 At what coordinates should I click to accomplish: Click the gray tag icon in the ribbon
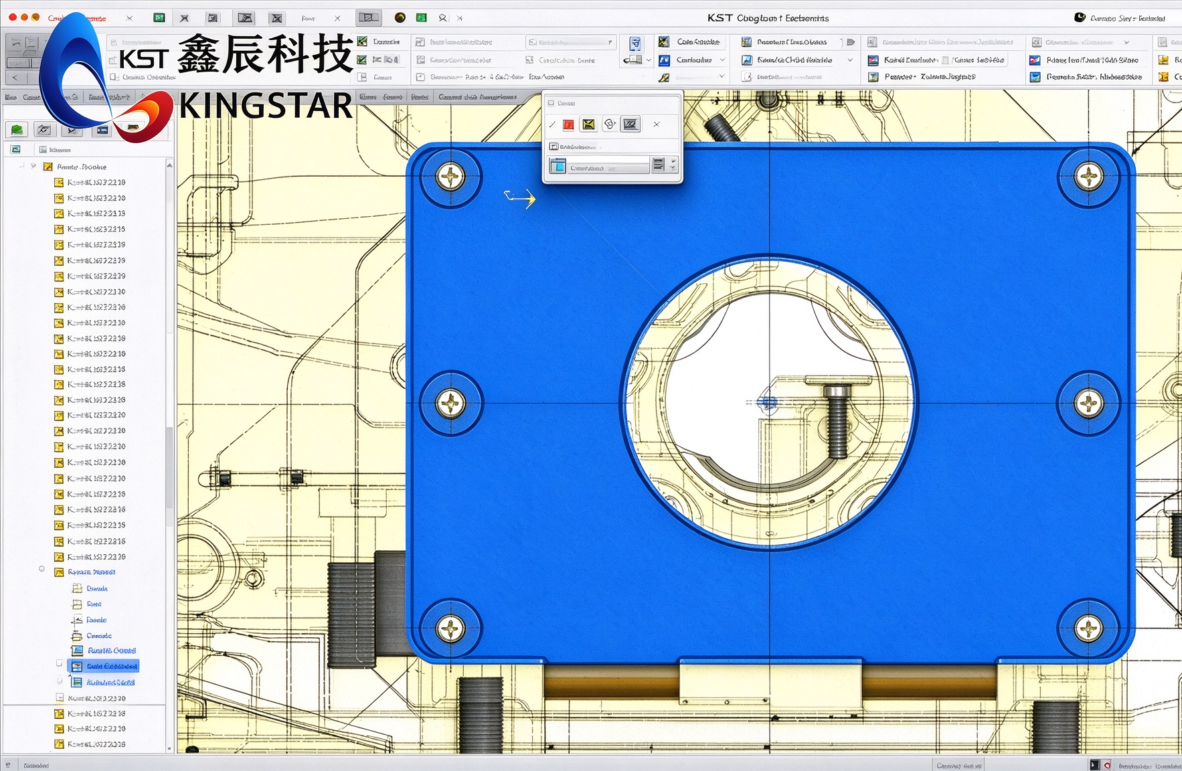point(851,41)
